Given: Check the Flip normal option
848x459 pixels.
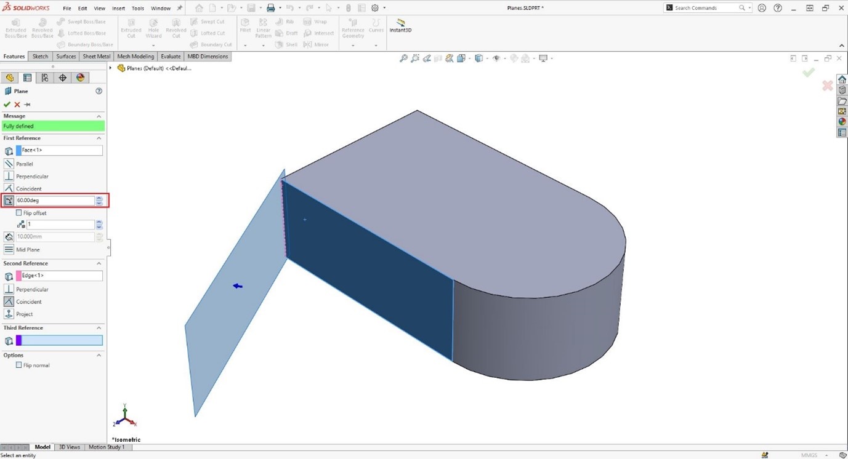Looking at the screenshot, I should point(18,365).
